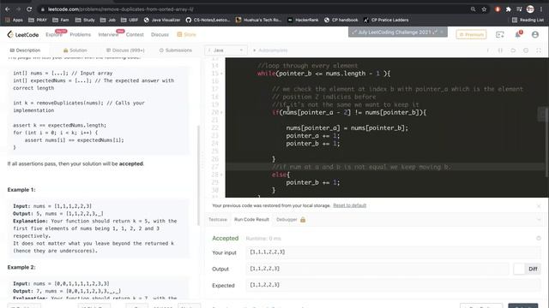
Task: Toggle full screen editor mode
Action: coord(539,50)
